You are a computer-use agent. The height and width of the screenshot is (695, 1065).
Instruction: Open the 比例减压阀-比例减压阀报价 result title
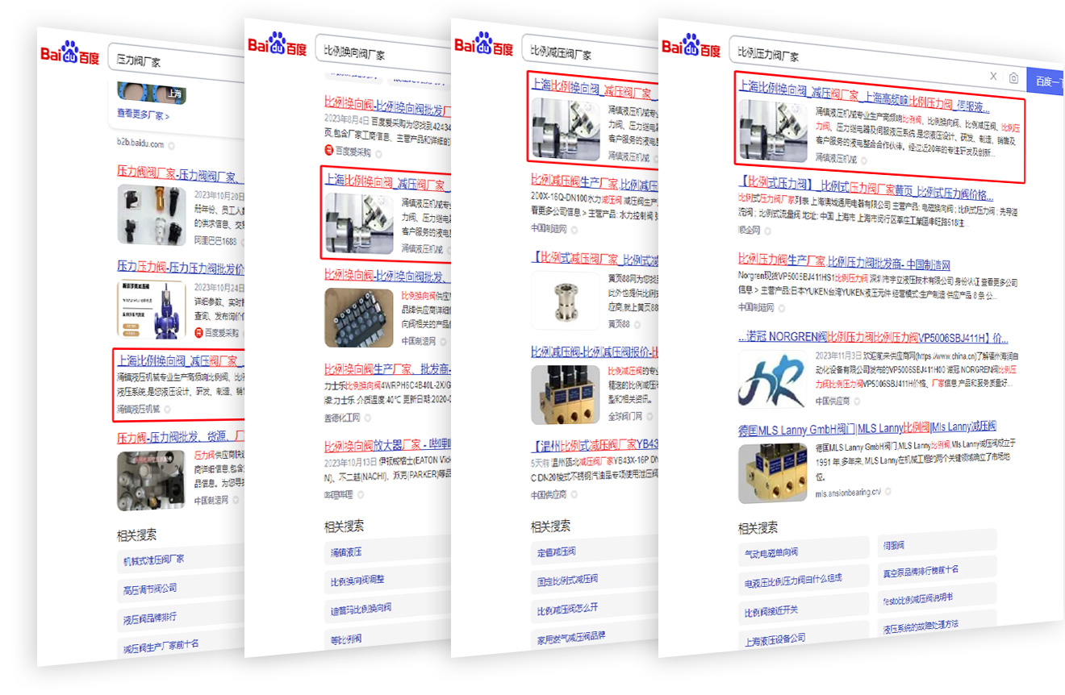pyautogui.click(x=595, y=352)
